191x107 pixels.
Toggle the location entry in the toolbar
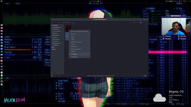131,23
